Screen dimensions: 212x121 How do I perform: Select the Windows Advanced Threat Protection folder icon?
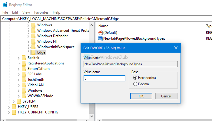(x=33, y=31)
